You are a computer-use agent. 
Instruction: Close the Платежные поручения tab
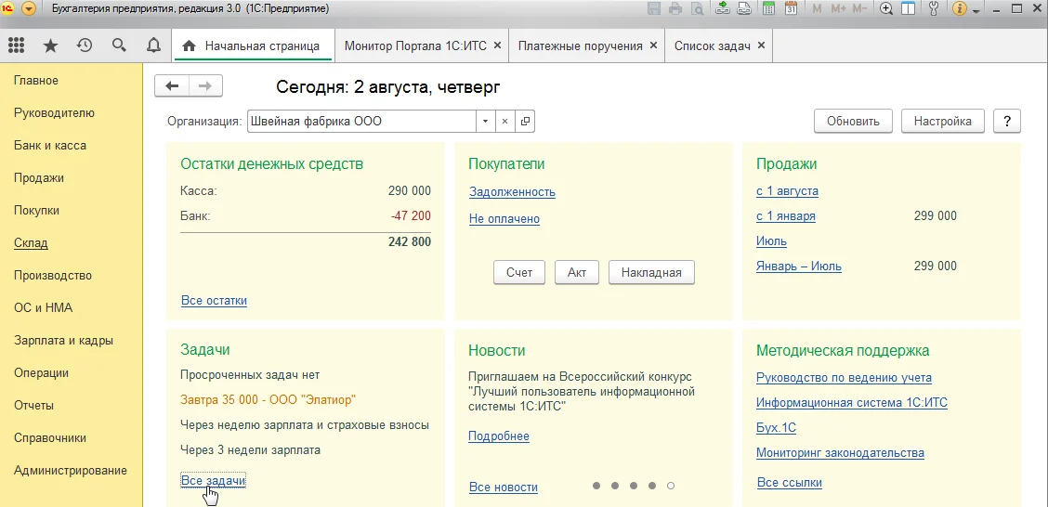[653, 45]
